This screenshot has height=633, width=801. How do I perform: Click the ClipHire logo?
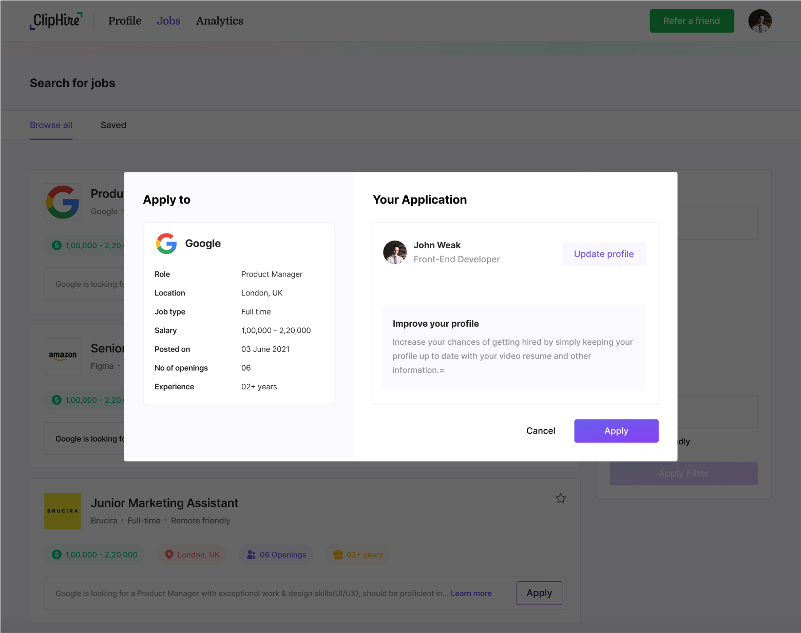[56, 21]
